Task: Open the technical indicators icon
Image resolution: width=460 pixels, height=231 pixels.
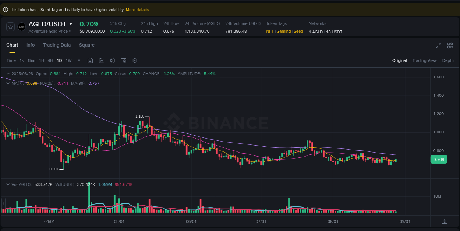Action: tap(101, 60)
